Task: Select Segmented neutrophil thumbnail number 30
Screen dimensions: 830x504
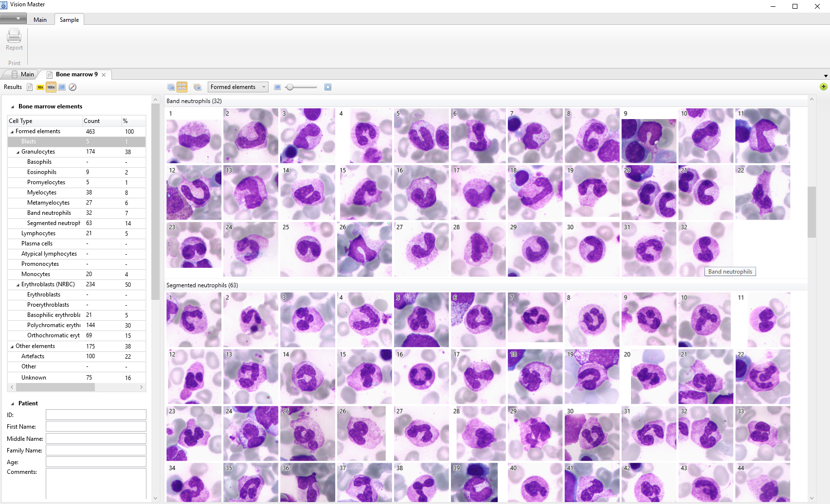Action: [592, 434]
